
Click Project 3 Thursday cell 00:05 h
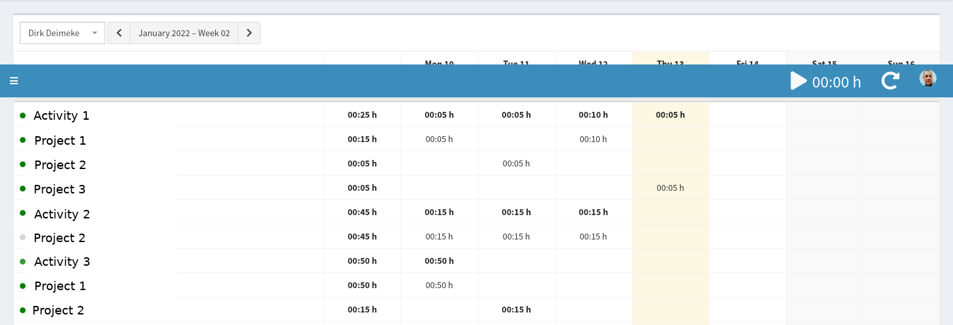click(670, 187)
